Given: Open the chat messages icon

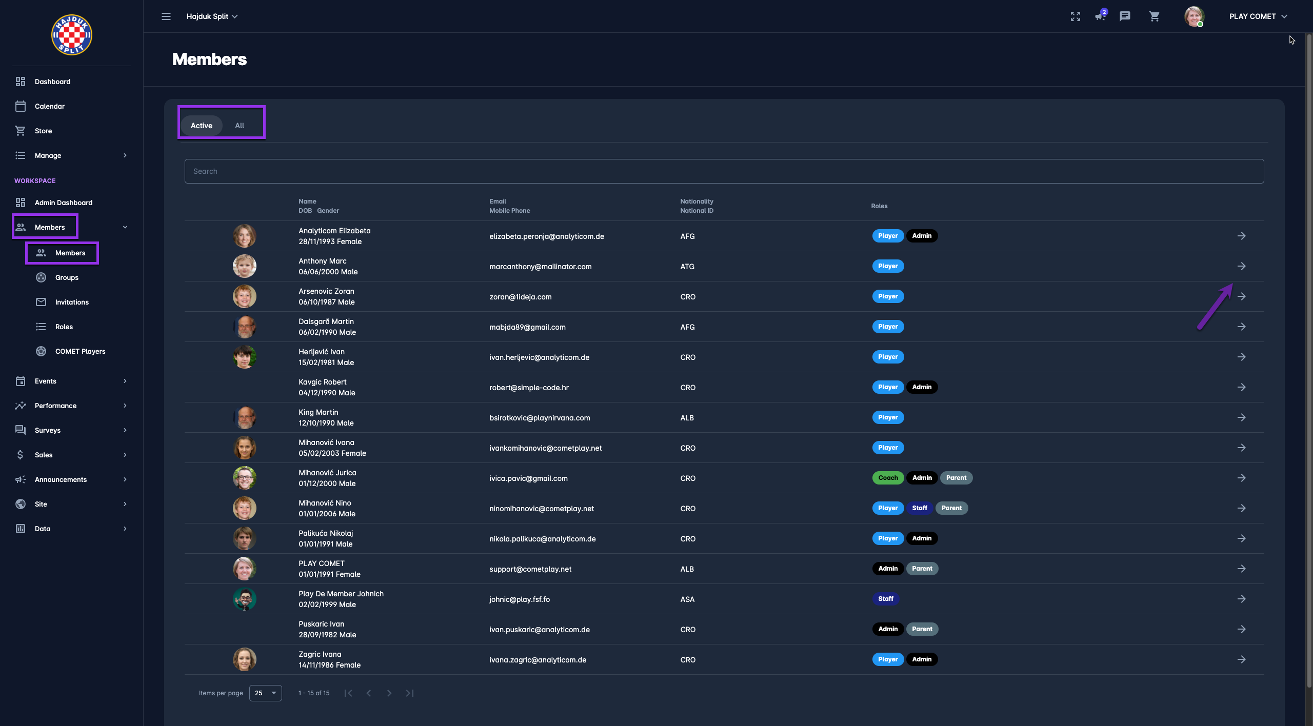Looking at the screenshot, I should pyautogui.click(x=1125, y=16).
